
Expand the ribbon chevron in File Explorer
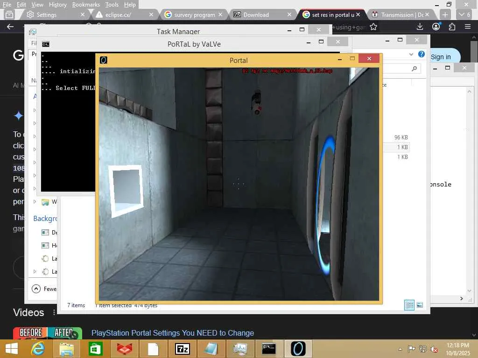[411, 54]
